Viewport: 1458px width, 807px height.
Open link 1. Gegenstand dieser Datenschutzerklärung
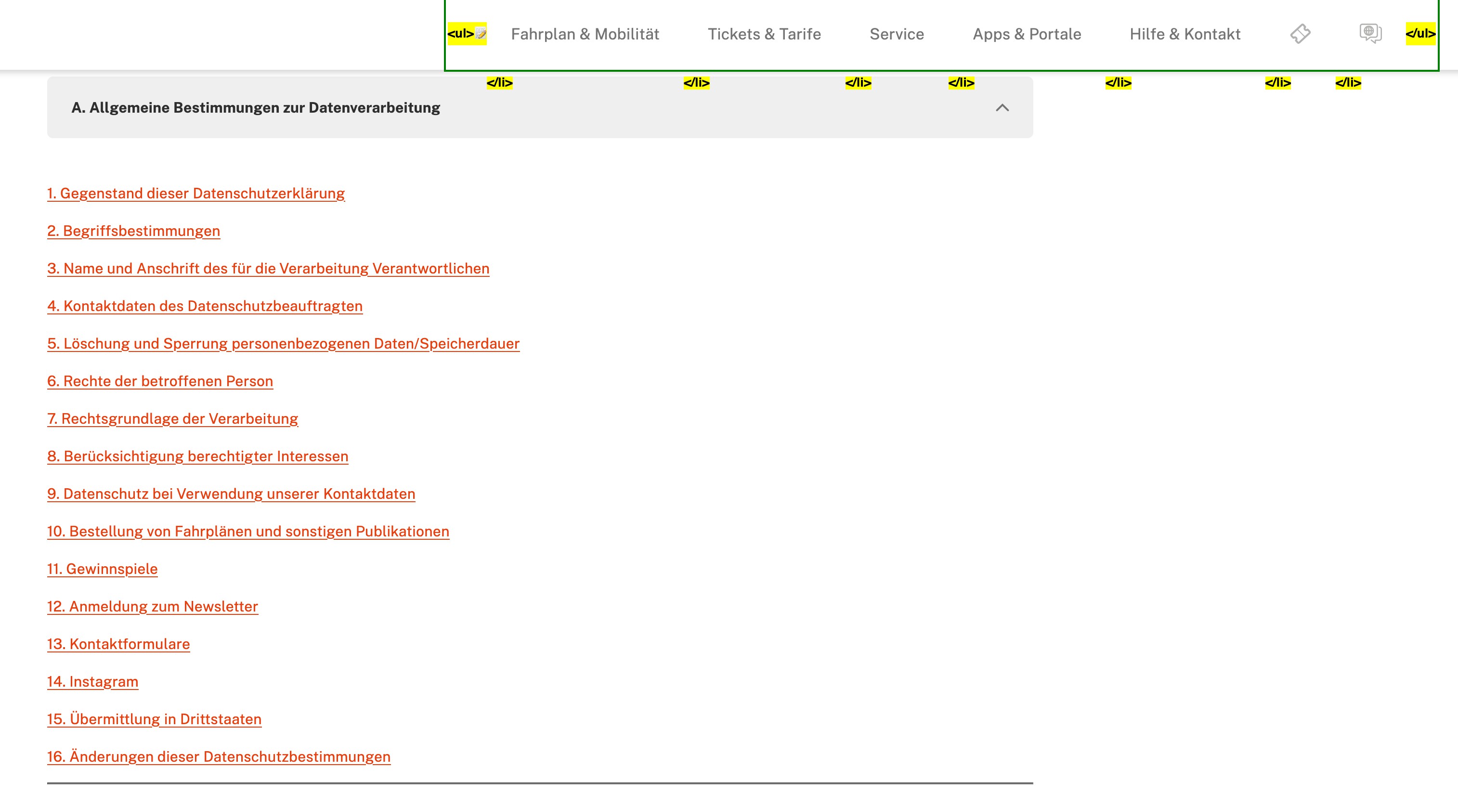click(196, 194)
